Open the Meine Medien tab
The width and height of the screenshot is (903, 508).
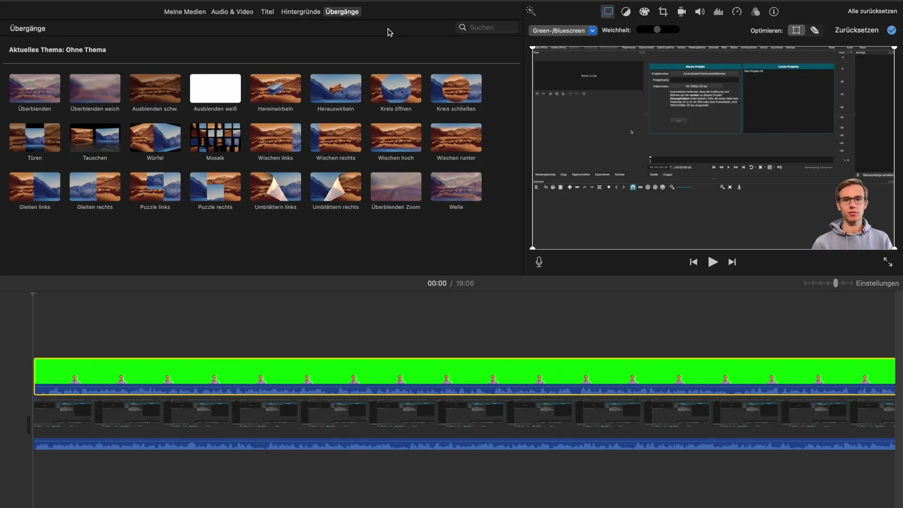tap(185, 12)
